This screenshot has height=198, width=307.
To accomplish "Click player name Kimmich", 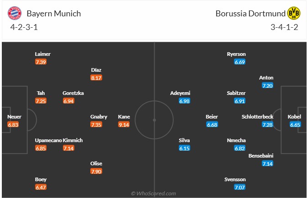I will coord(73,140).
